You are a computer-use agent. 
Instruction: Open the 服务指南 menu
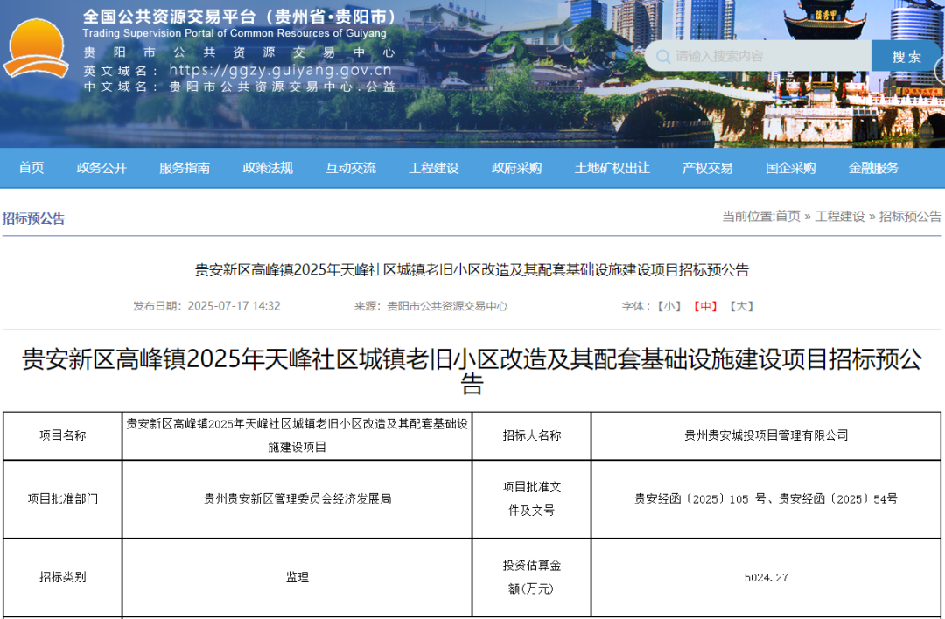click(x=183, y=168)
